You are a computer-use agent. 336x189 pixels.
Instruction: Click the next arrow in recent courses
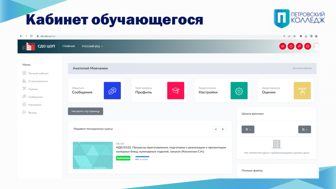point(223,129)
